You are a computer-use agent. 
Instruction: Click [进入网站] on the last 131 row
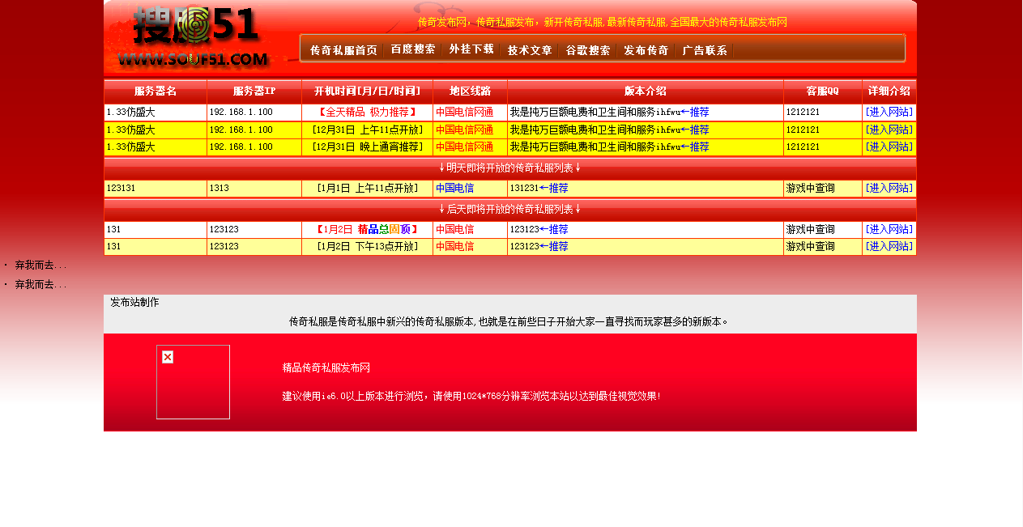889,246
